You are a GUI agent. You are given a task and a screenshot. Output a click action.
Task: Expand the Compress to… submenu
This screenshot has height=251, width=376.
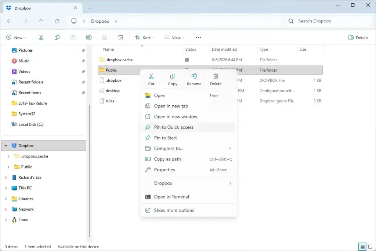188,148
